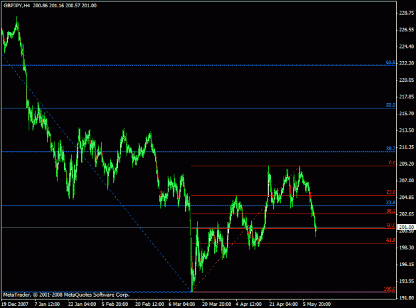Click the 191.80 price scale value
Image resolution: width=416 pixels, height=308 pixels.
pos(407,297)
